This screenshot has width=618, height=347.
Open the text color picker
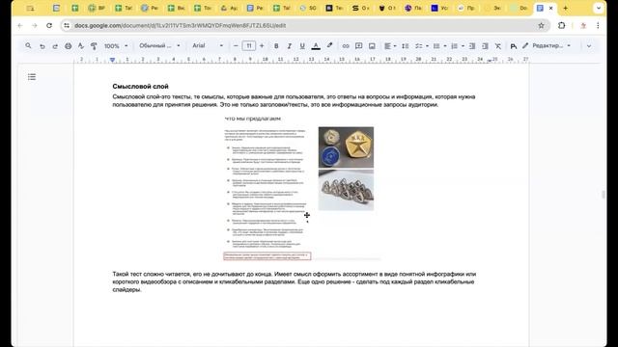point(316,46)
